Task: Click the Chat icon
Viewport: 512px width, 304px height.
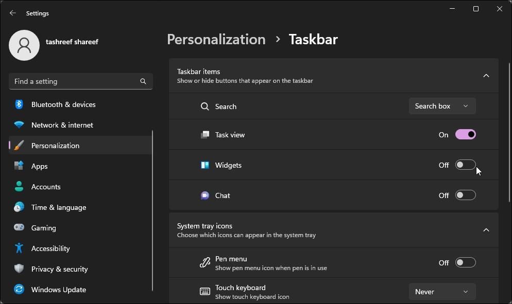Action: coord(204,195)
